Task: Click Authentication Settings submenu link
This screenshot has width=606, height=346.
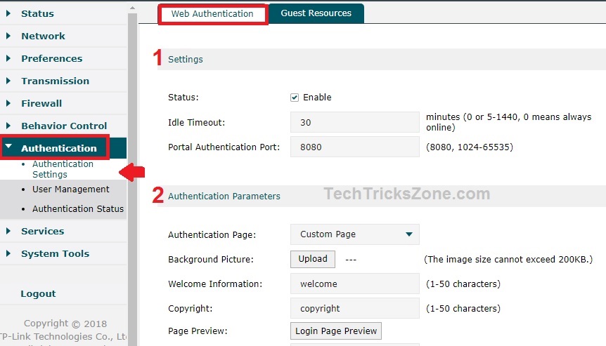Action: point(63,169)
